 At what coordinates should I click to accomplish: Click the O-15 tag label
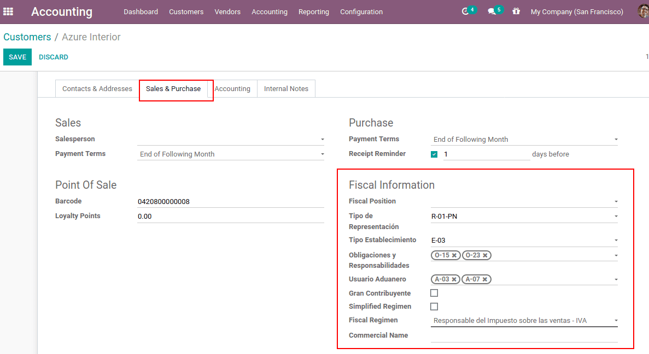[x=442, y=255]
